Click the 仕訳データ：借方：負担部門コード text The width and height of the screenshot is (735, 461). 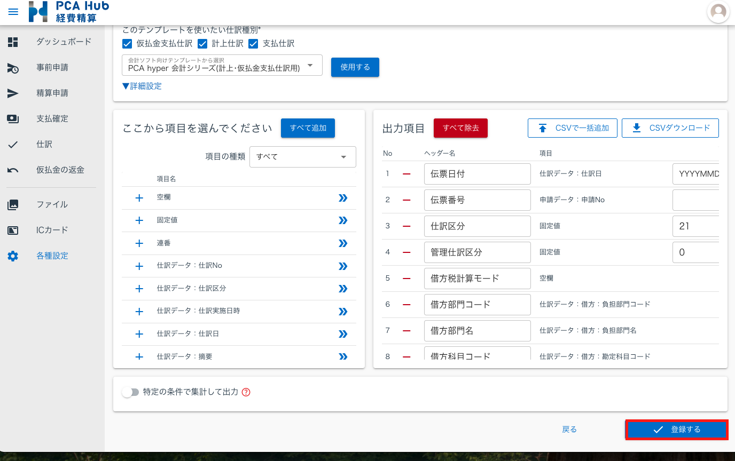(595, 305)
